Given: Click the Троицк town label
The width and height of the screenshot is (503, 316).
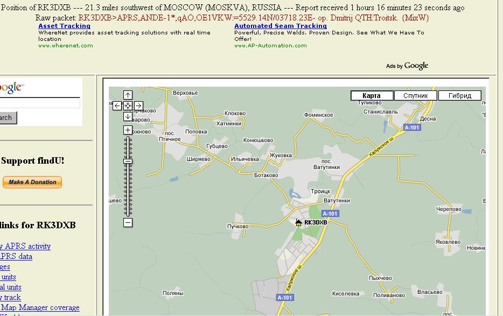Looking at the screenshot, I should point(320,192).
